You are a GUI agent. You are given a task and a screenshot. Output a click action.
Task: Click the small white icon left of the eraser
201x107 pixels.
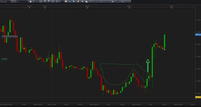coord(118,1)
